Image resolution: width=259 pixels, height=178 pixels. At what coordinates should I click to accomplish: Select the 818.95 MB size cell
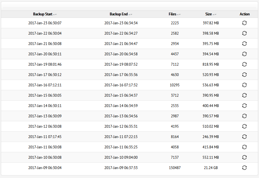point(211,64)
